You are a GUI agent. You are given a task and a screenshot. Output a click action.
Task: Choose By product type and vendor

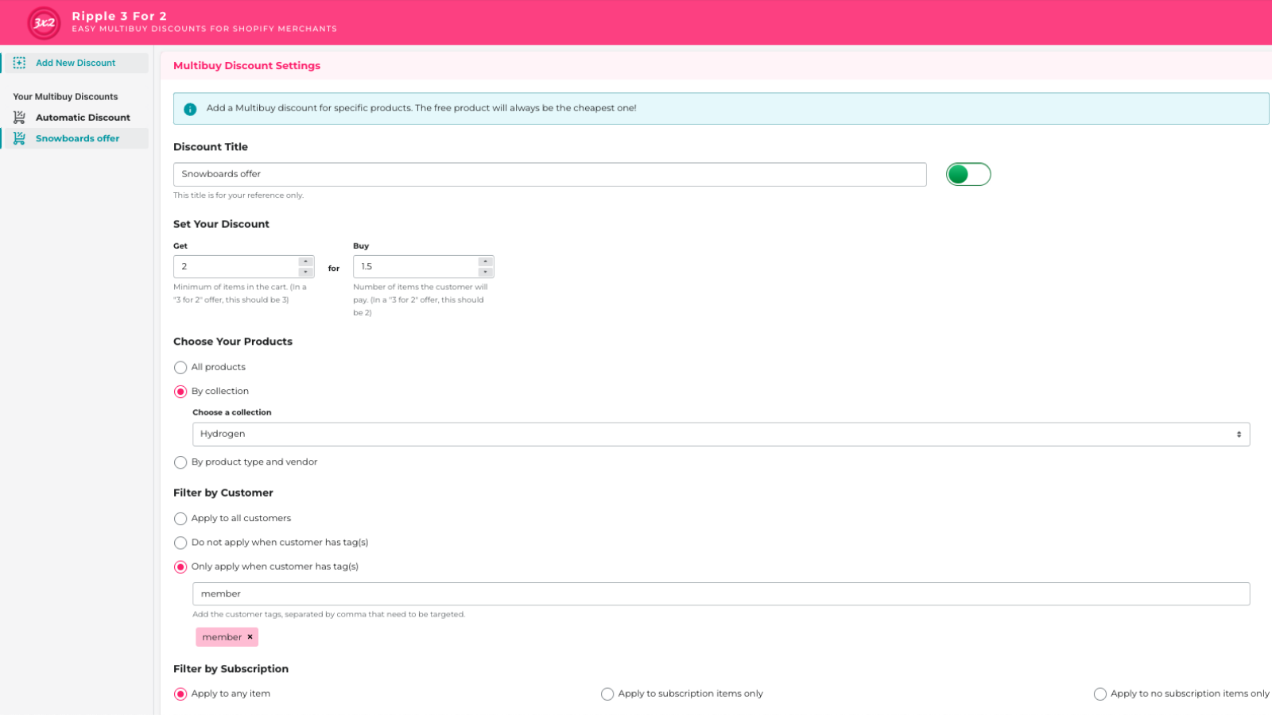coord(180,462)
